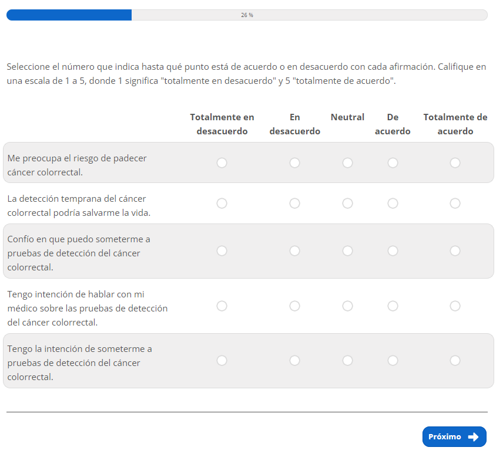The width and height of the screenshot is (503, 454).
Task: Click the Próximo button
Action: tap(447, 437)
